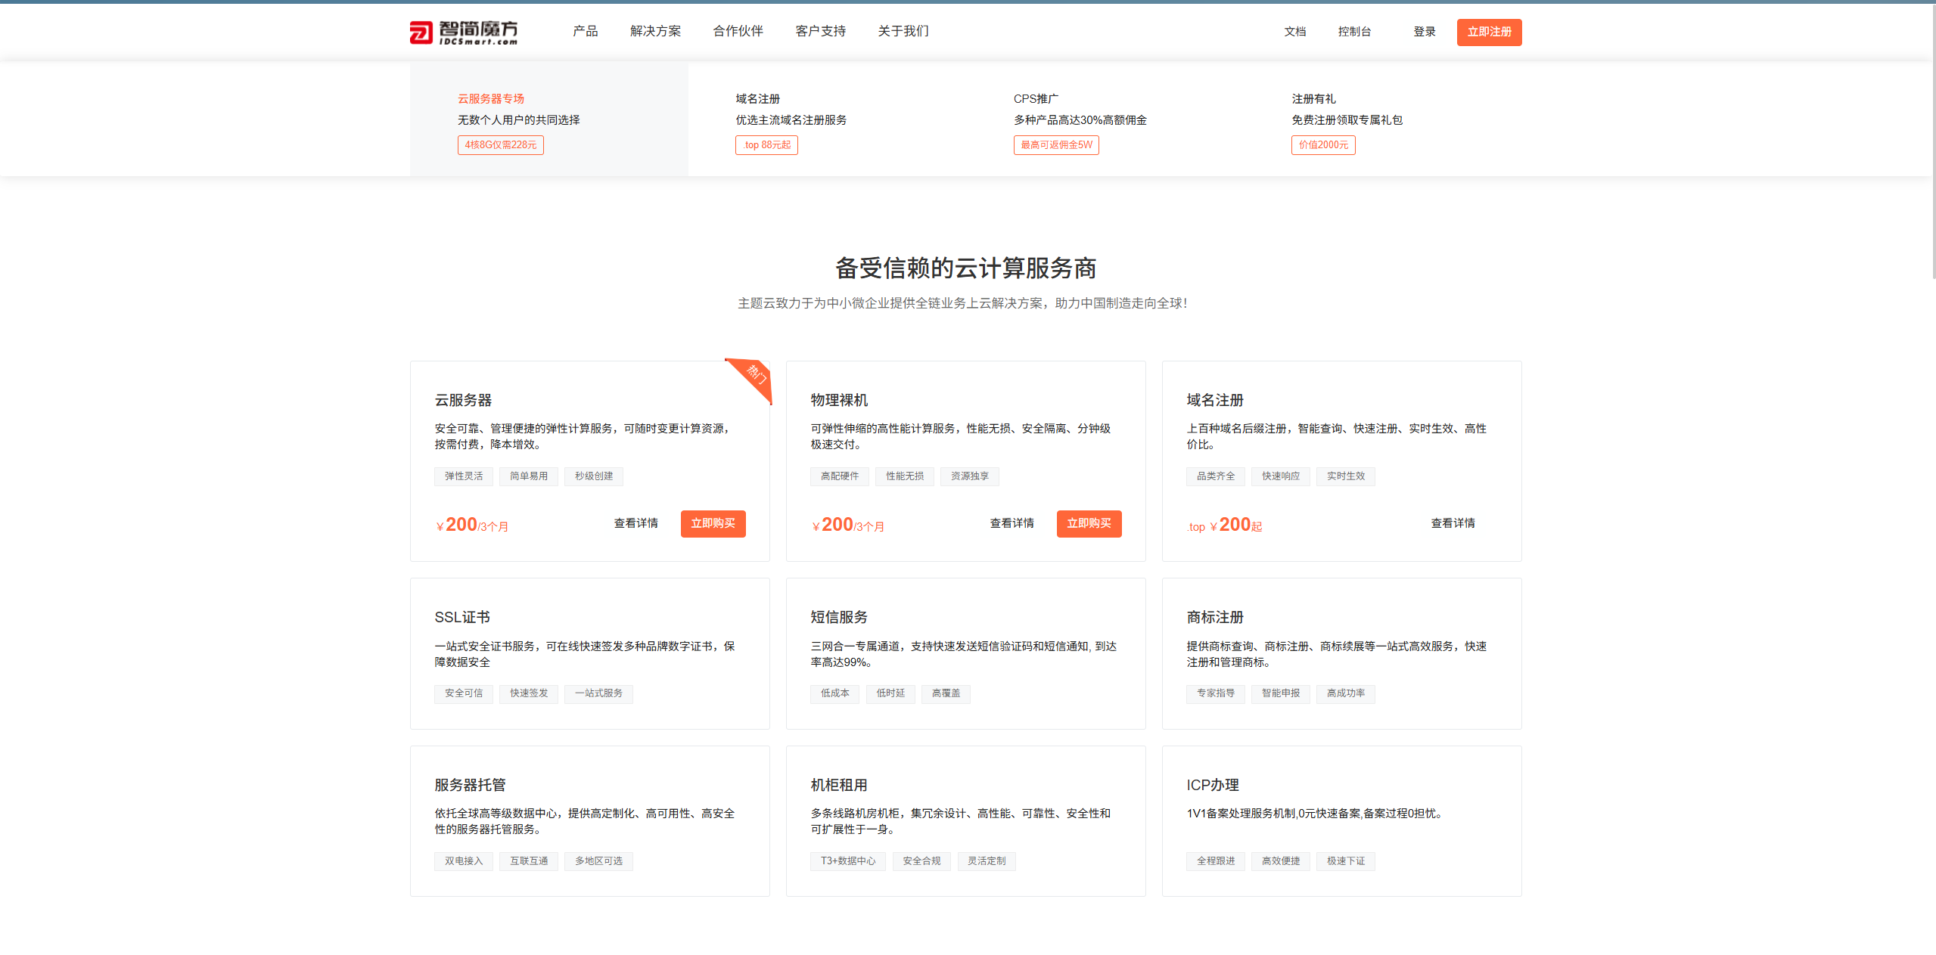Open the 机柜租用 card title
The image size is (1936, 955).
coord(839,785)
